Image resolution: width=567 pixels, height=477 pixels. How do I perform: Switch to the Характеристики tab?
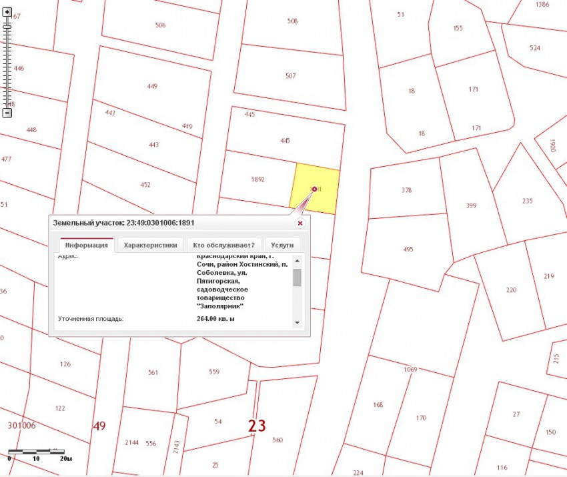[x=150, y=245]
